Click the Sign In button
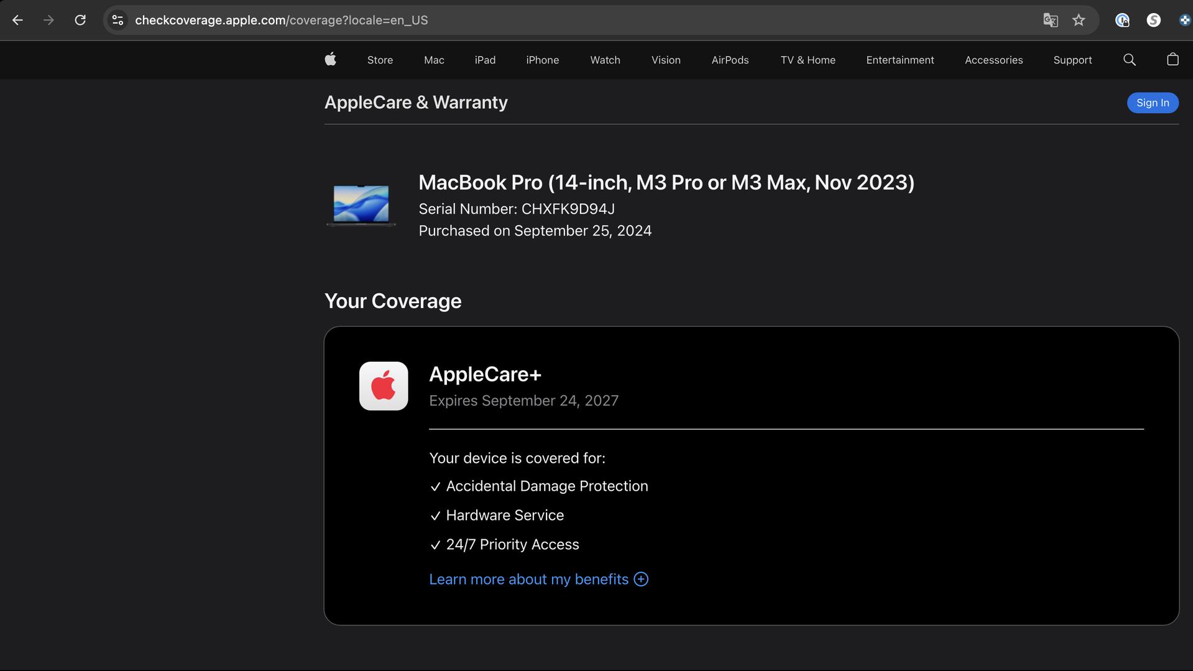The width and height of the screenshot is (1193, 671). click(x=1153, y=103)
